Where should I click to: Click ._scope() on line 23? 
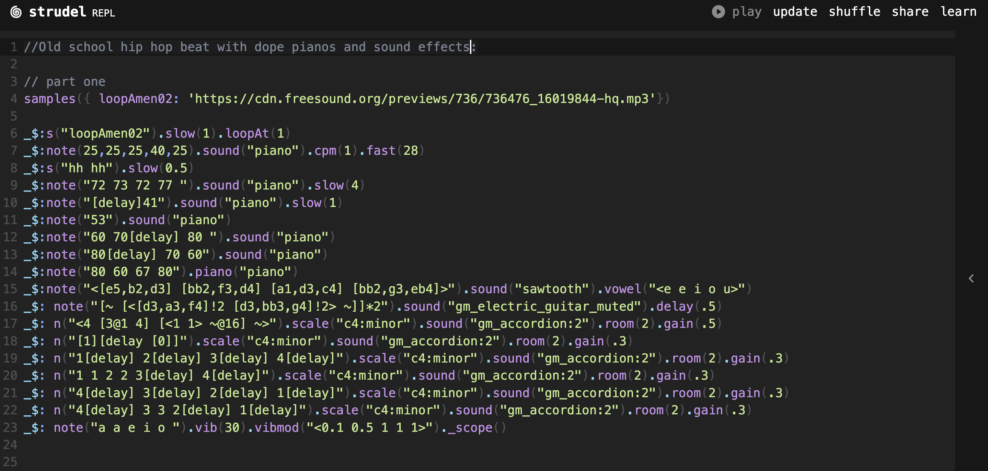coord(474,427)
